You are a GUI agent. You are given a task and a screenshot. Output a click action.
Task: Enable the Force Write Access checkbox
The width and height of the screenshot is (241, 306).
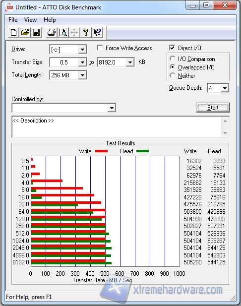tap(100, 48)
